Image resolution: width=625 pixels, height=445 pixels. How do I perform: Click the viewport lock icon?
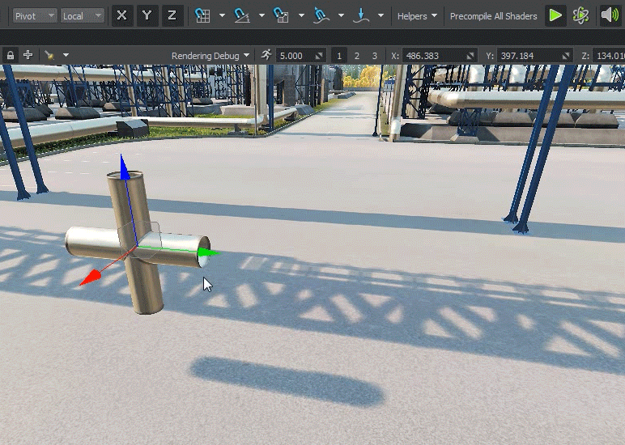coord(11,56)
